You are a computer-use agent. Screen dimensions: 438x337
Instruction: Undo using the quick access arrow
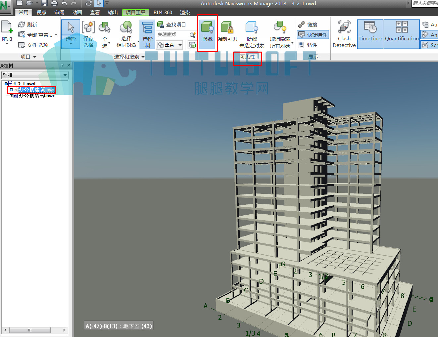point(64,3)
